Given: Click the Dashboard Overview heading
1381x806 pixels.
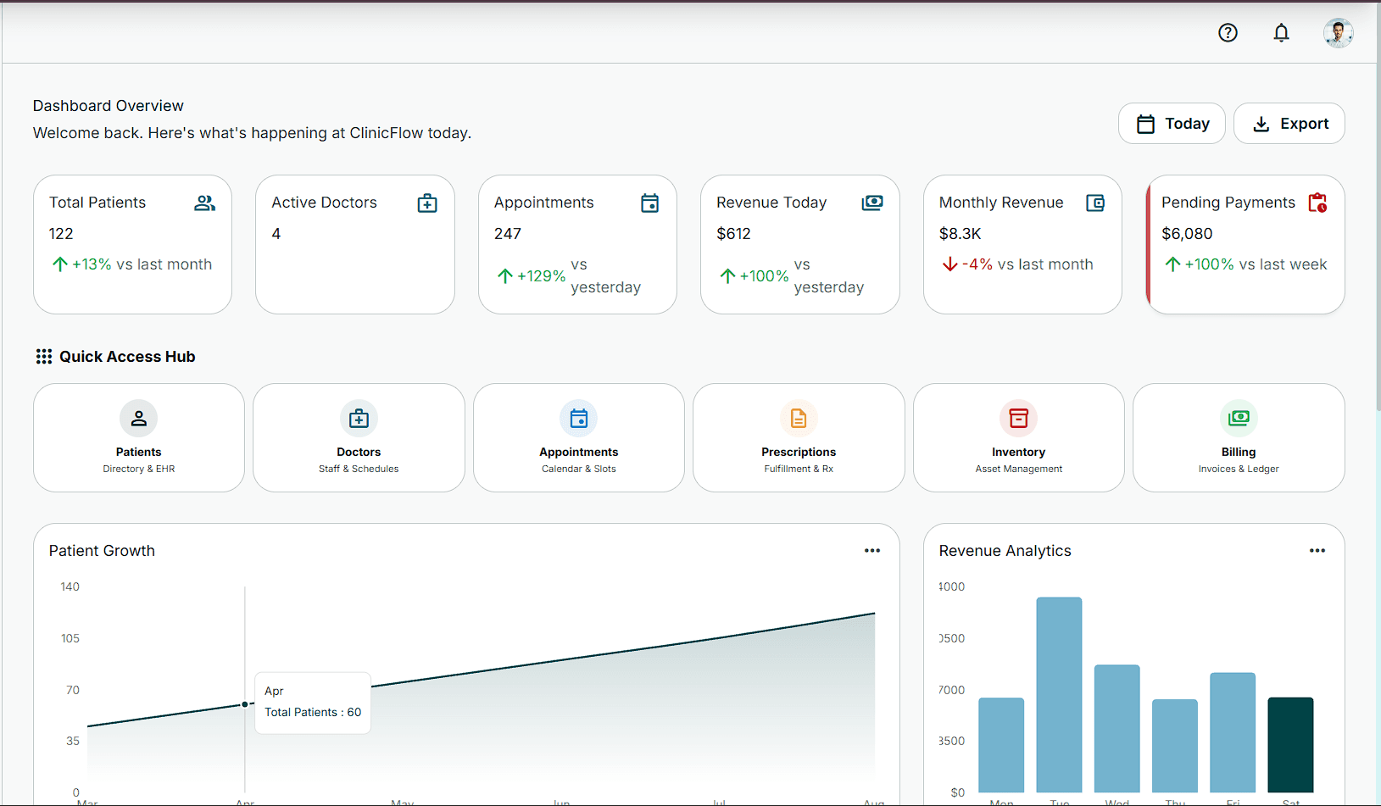Looking at the screenshot, I should click(109, 106).
